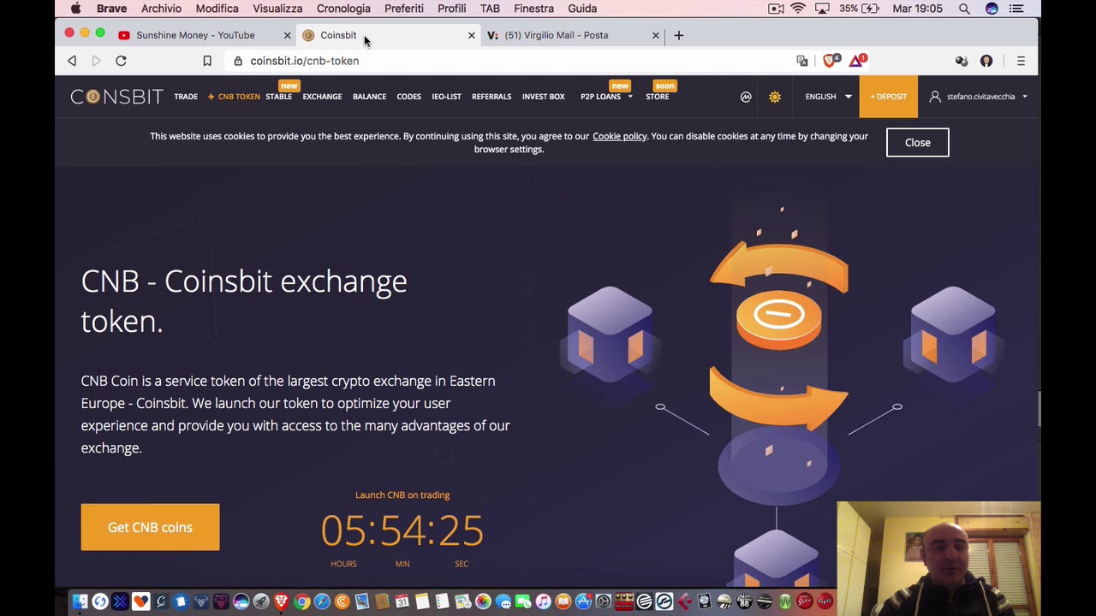This screenshot has width=1096, height=616.
Task: Open new browser tab with plus button
Action: coord(678,35)
